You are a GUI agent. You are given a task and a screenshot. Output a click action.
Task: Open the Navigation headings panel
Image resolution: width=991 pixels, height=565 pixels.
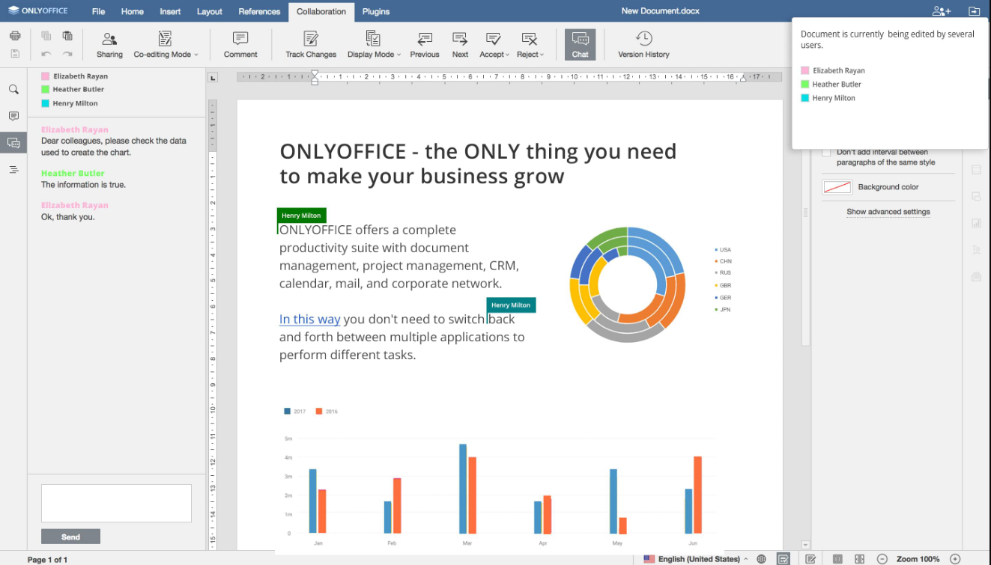click(13, 168)
